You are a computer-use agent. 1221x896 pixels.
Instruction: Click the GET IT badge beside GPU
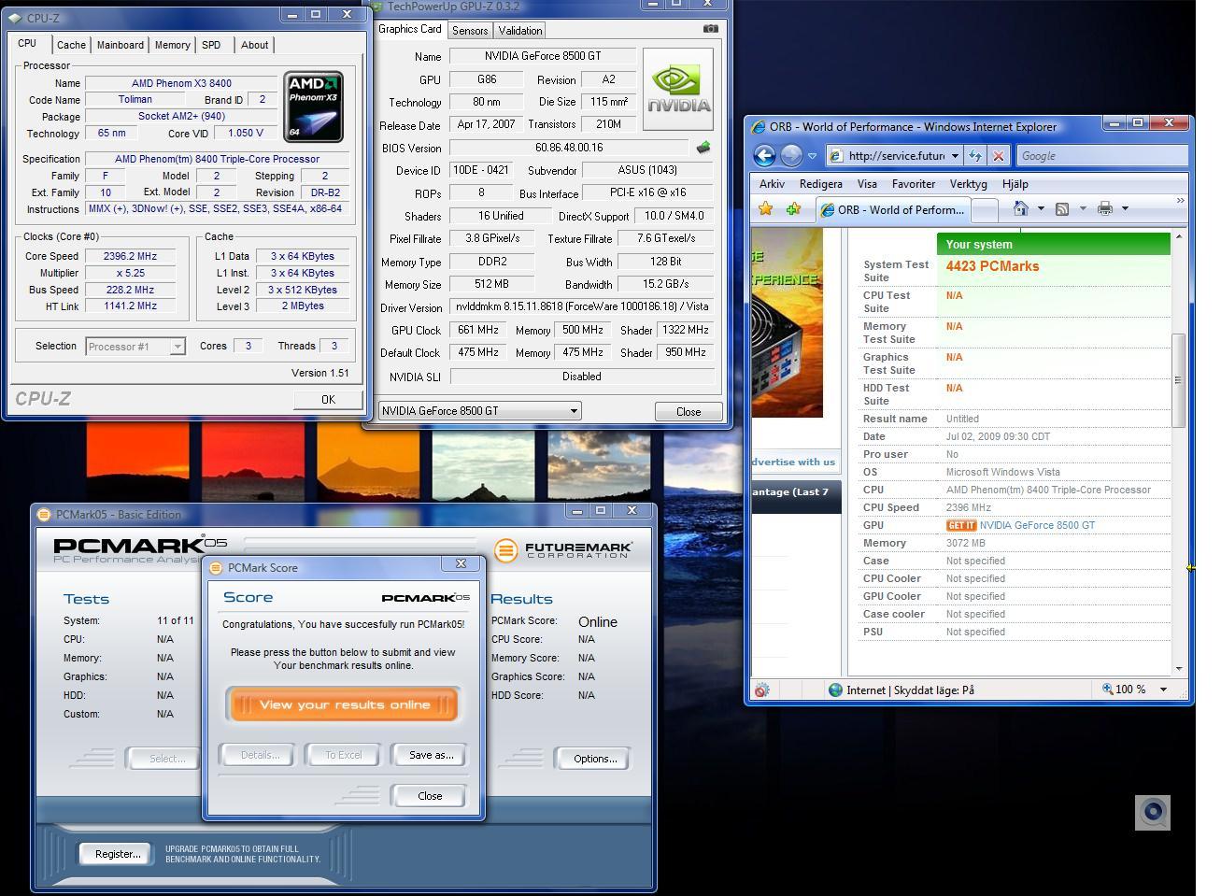pyautogui.click(x=961, y=525)
